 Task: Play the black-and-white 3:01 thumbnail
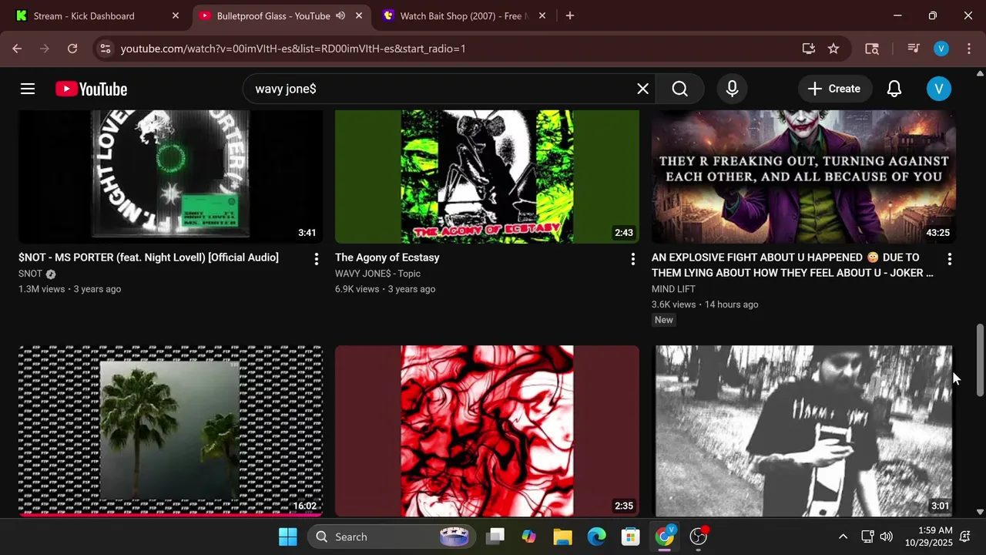tap(803, 431)
